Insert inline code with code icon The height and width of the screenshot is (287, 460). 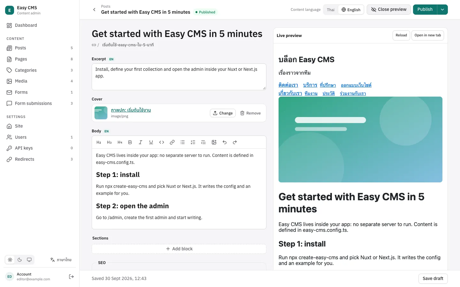tap(162, 142)
